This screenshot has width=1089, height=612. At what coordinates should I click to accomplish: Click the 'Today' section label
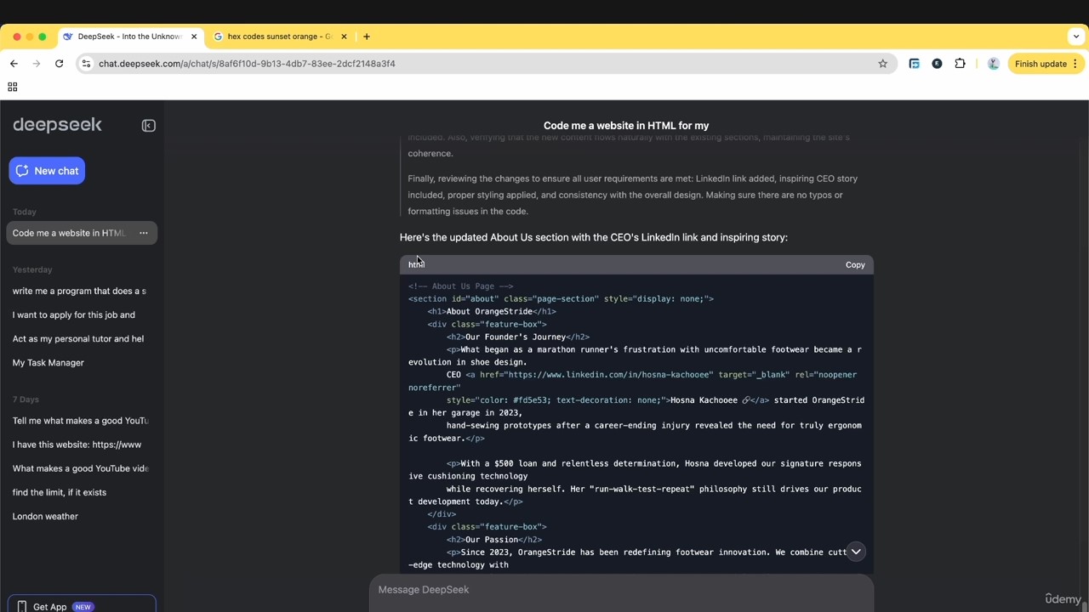[25, 212]
